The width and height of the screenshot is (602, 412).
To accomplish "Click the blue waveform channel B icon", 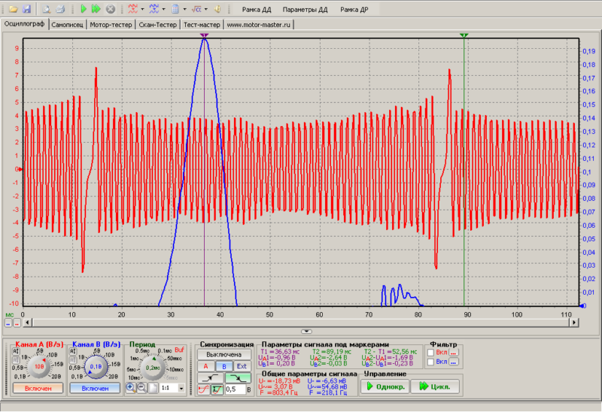I will coord(154,9).
